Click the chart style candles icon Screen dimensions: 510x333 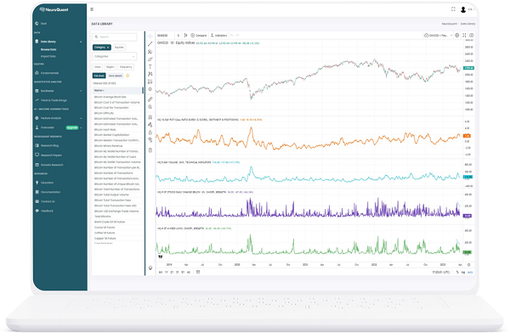pos(185,35)
